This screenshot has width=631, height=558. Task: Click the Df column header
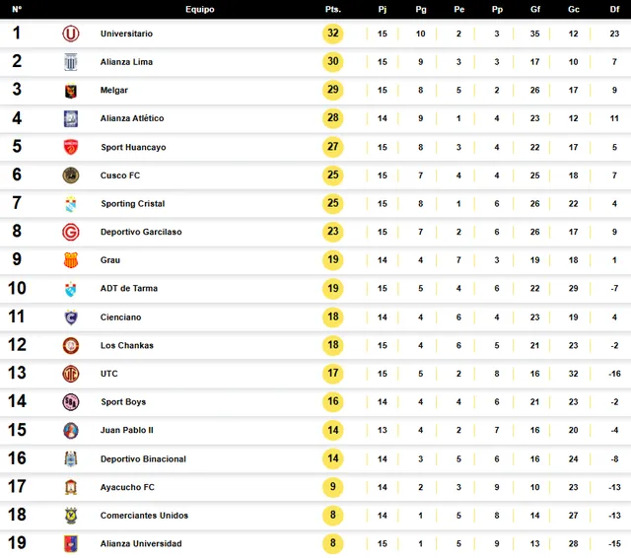(x=614, y=9)
